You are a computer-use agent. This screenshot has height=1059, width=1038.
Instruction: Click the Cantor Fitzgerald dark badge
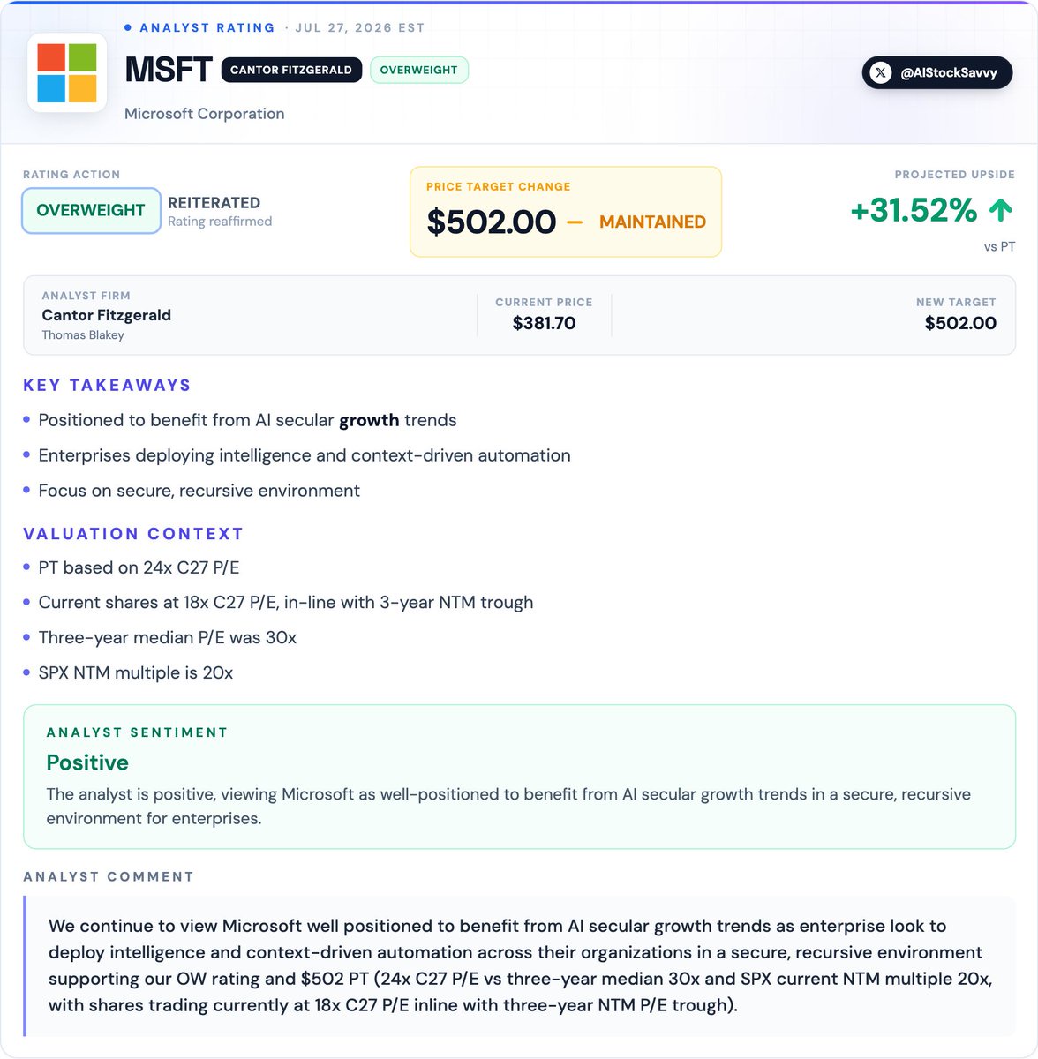[291, 70]
